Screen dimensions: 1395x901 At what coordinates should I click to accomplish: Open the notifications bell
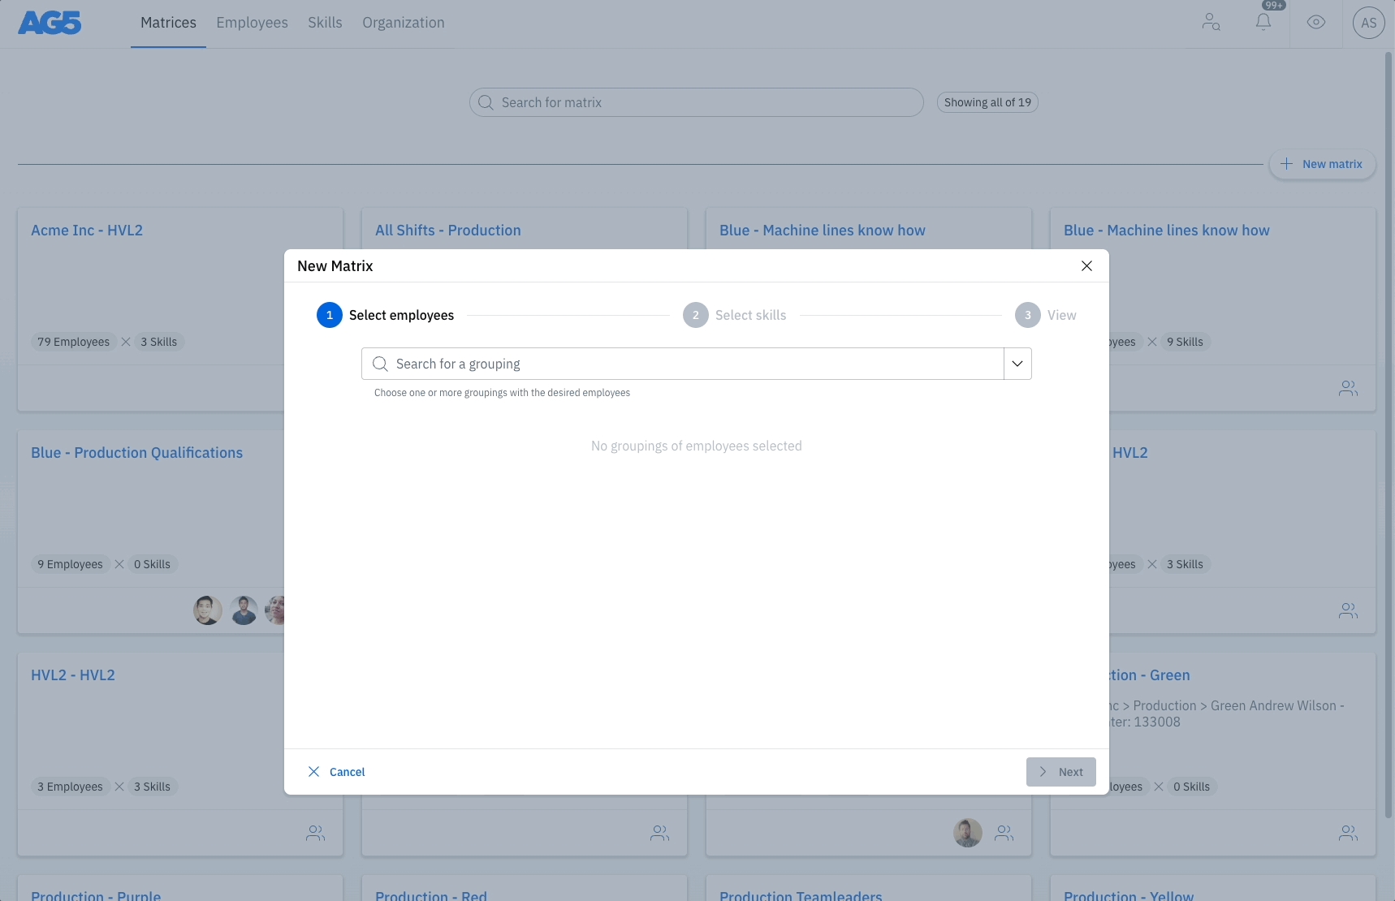1263,23
